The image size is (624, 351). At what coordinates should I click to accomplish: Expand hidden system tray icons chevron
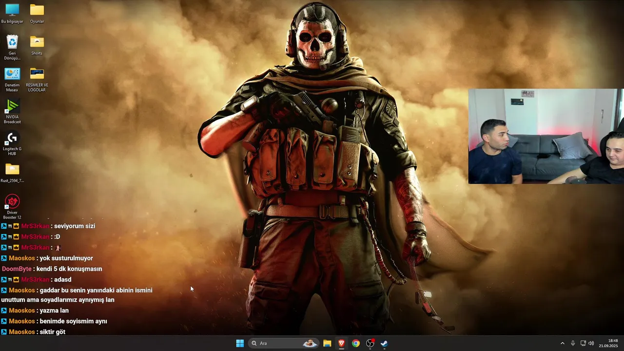tap(562, 343)
